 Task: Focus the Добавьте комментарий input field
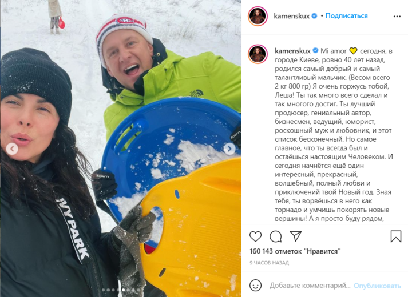(310, 286)
